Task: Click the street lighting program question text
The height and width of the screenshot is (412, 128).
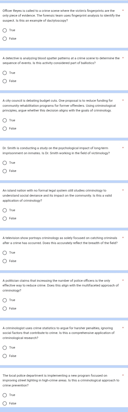Action: coord(61,380)
